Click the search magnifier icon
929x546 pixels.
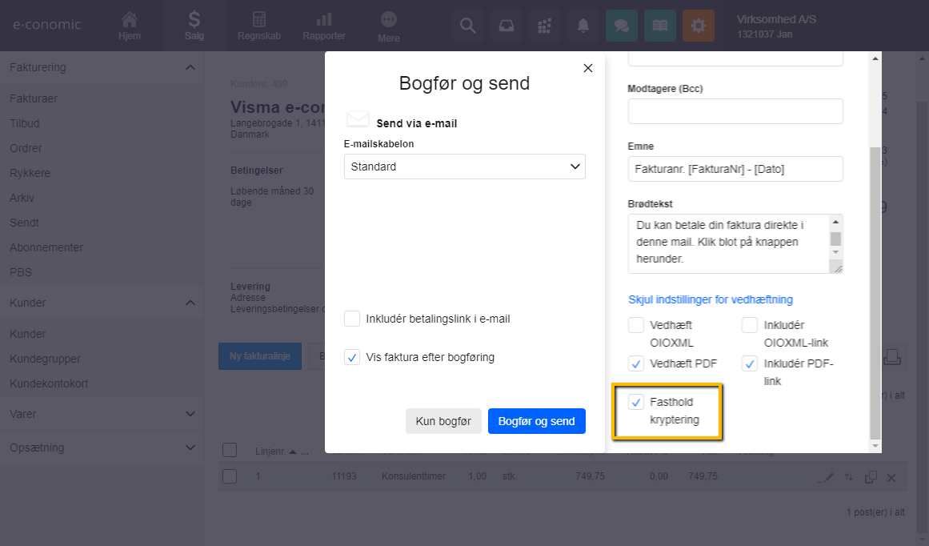tap(467, 26)
